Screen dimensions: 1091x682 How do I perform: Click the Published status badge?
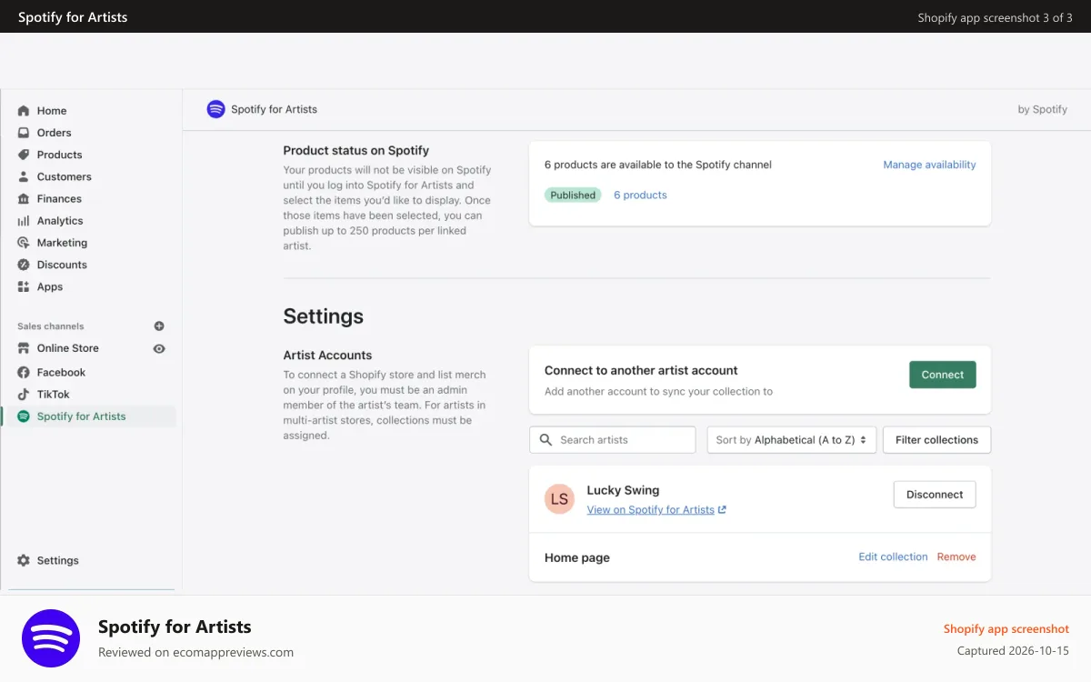point(573,195)
